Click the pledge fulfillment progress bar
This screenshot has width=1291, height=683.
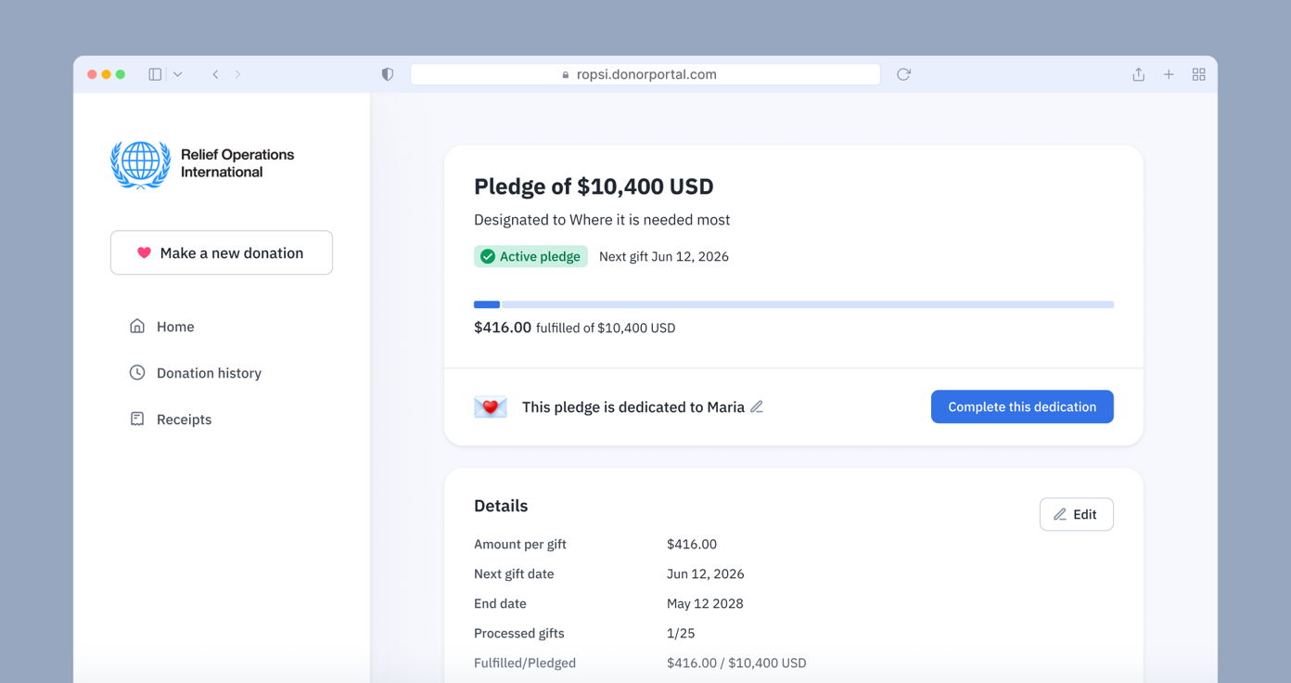[794, 304]
